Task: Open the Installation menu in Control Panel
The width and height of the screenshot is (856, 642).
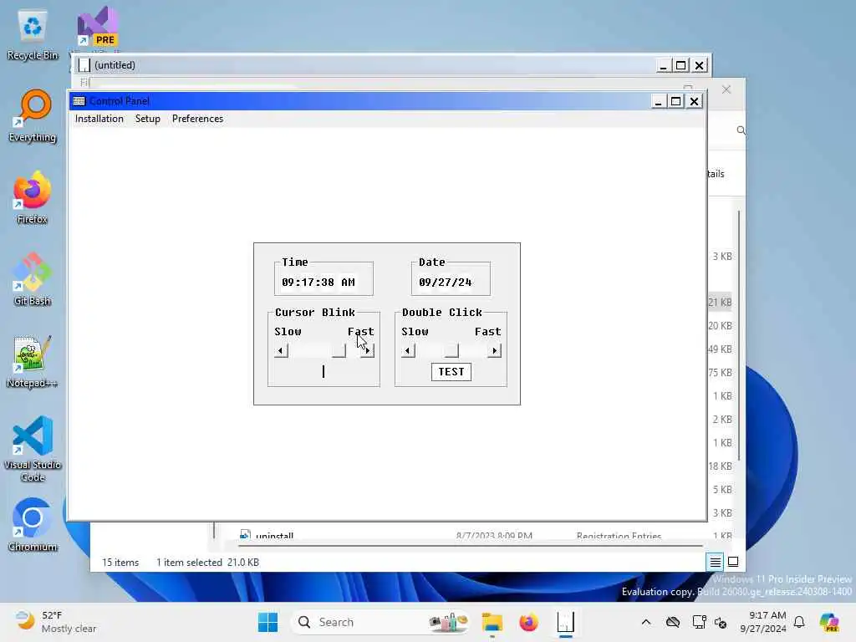Action: 99,119
